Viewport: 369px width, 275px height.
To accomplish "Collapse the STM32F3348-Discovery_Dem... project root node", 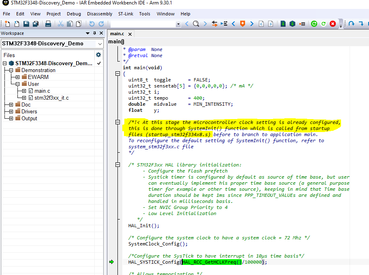I will tap(4, 63).
